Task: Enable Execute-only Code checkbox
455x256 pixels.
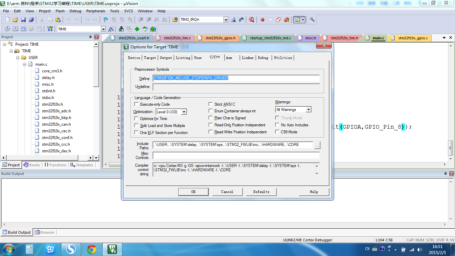Action: [x=136, y=104]
